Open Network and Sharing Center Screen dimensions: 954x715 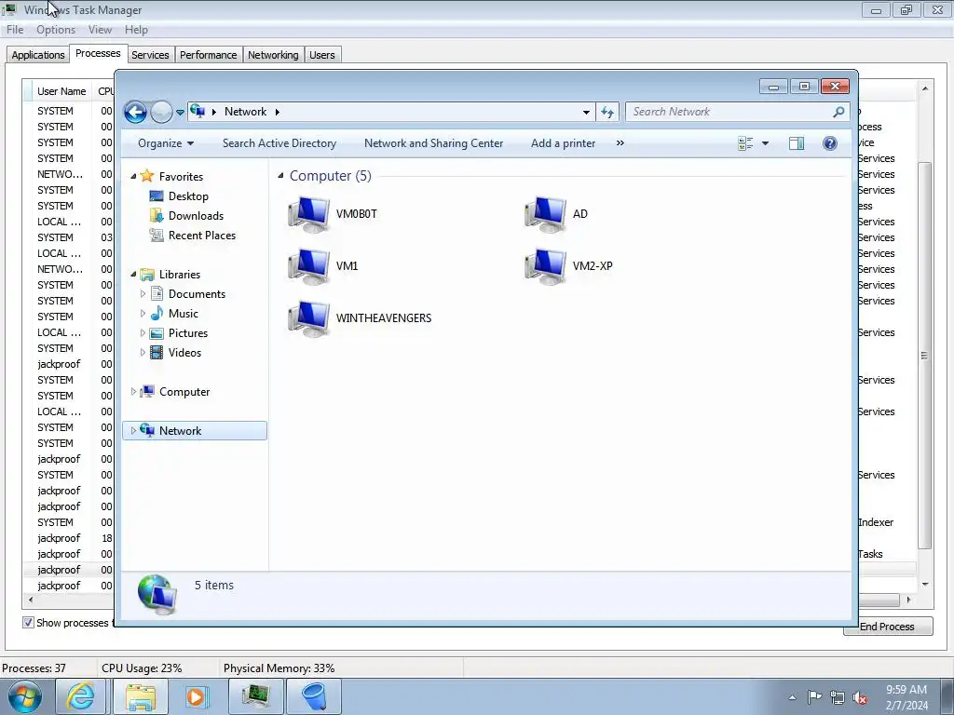(434, 143)
